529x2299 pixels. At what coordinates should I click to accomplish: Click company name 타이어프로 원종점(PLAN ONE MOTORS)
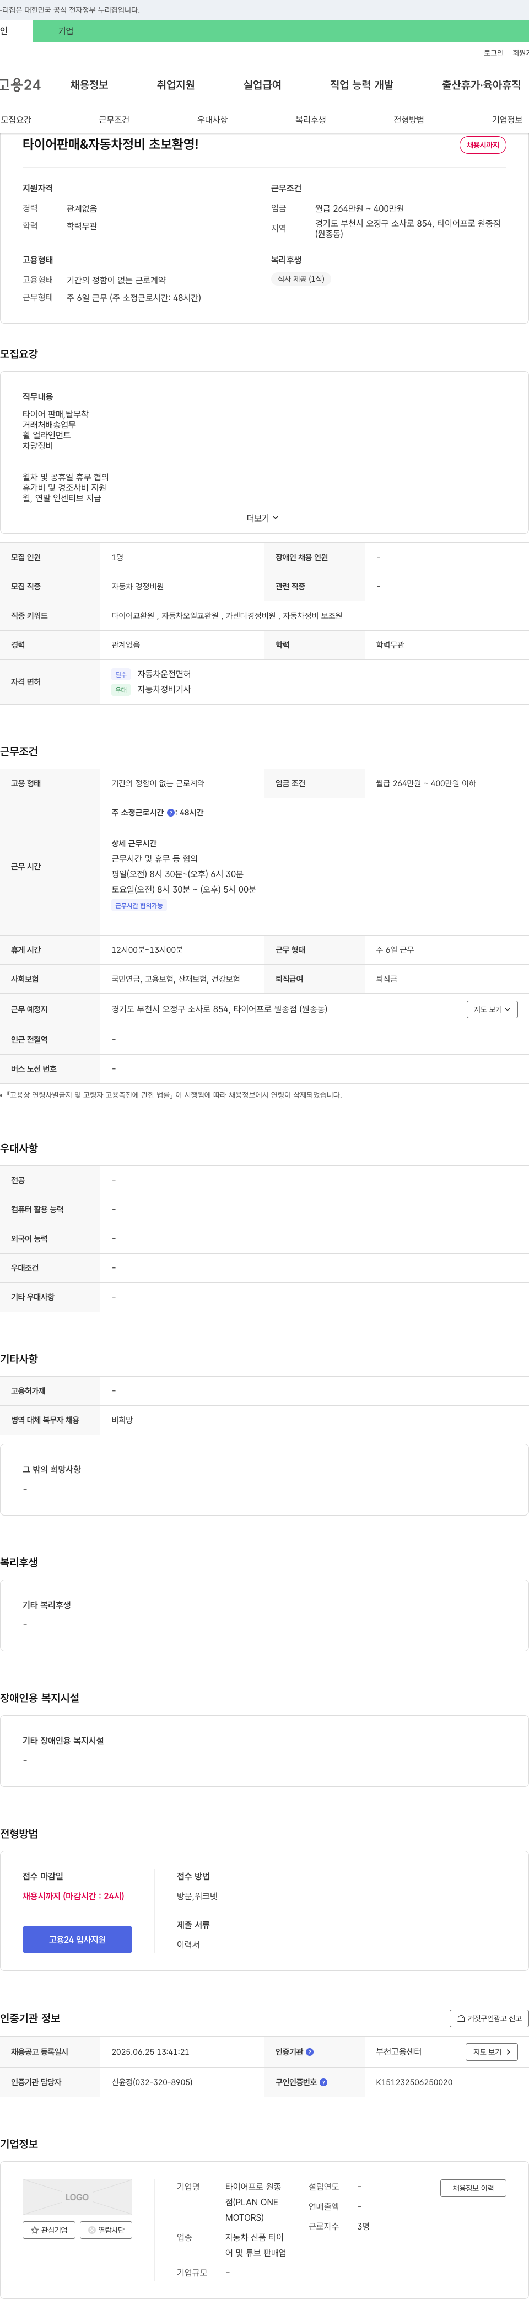pos(253,2202)
